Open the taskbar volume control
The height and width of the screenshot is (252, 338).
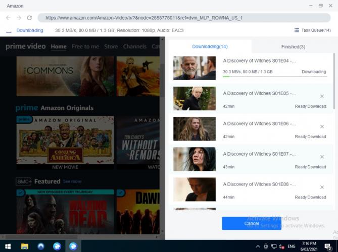pos(281,246)
